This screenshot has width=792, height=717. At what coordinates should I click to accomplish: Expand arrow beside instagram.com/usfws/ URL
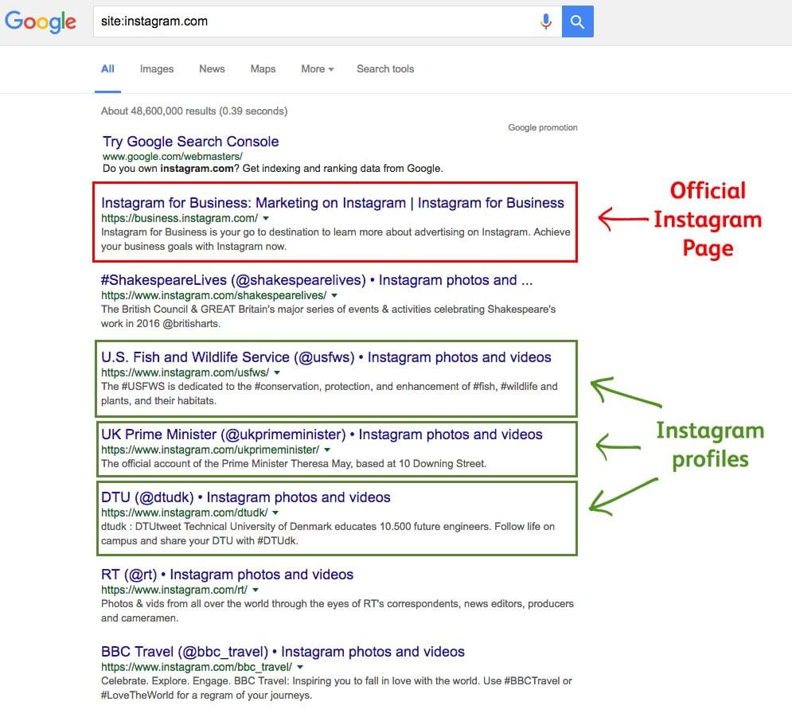(x=277, y=372)
